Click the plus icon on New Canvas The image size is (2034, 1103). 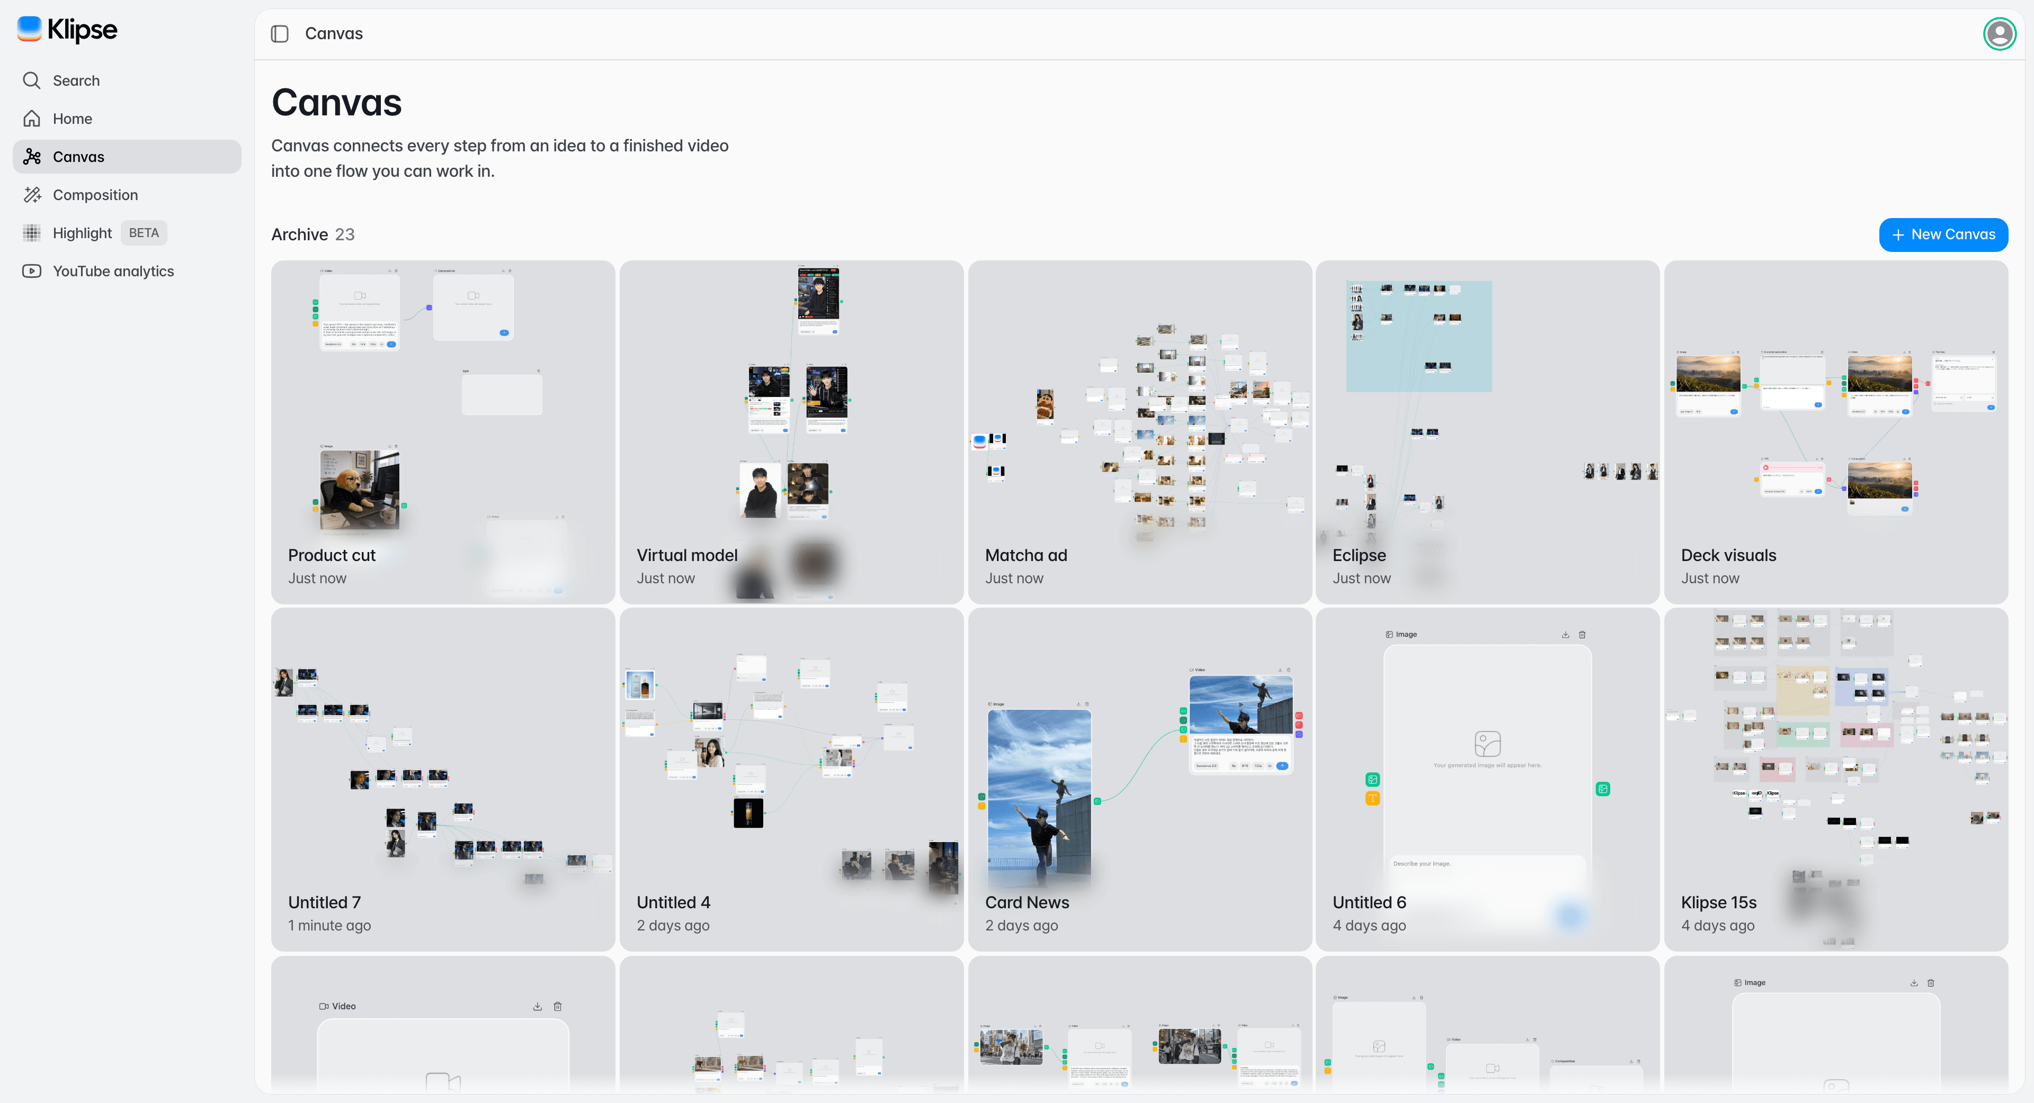pos(1898,235)
